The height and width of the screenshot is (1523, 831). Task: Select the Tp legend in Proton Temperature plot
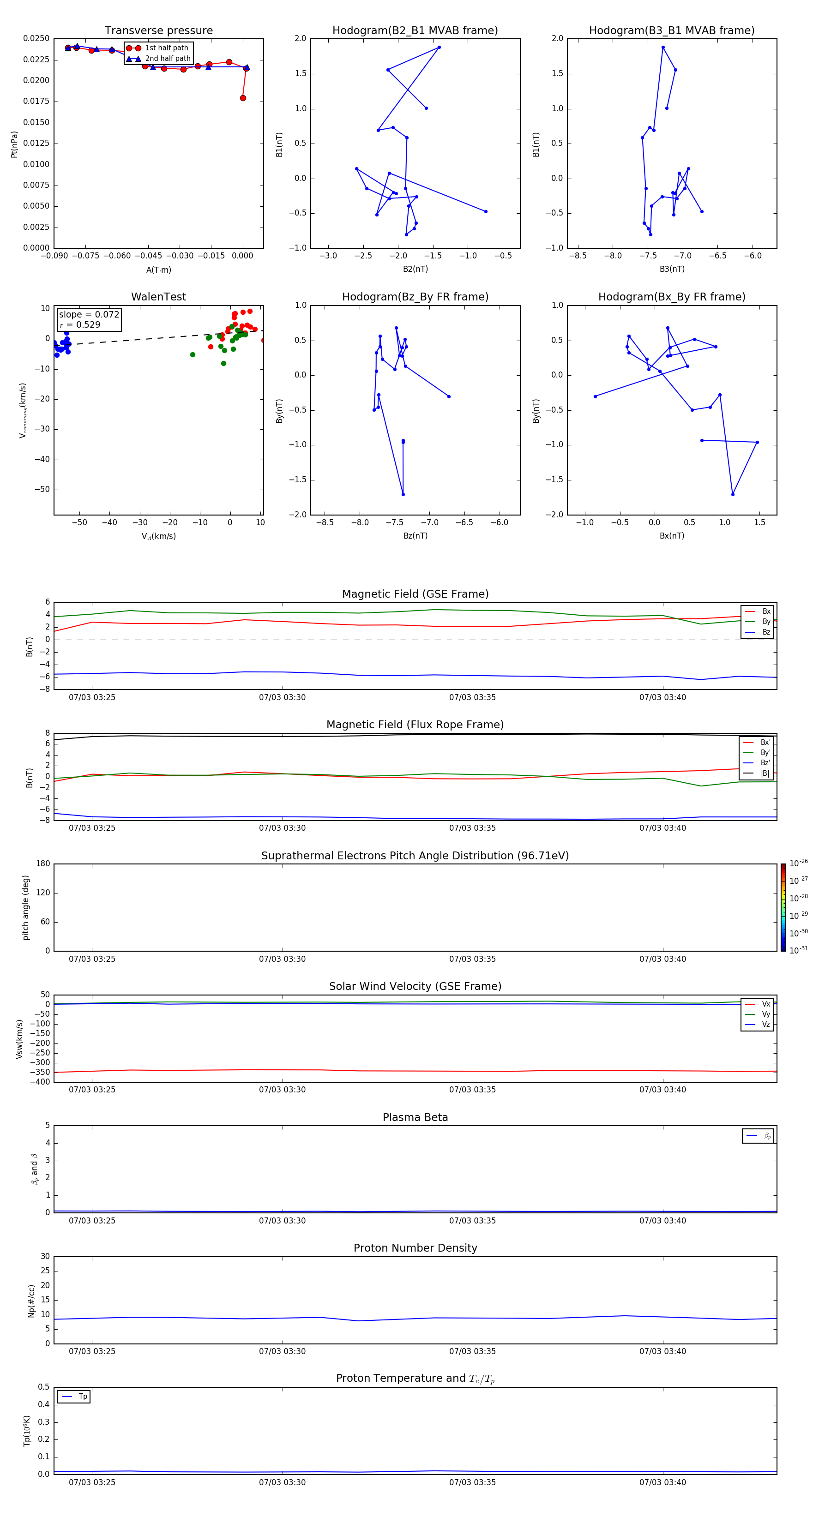point(74,1397)
